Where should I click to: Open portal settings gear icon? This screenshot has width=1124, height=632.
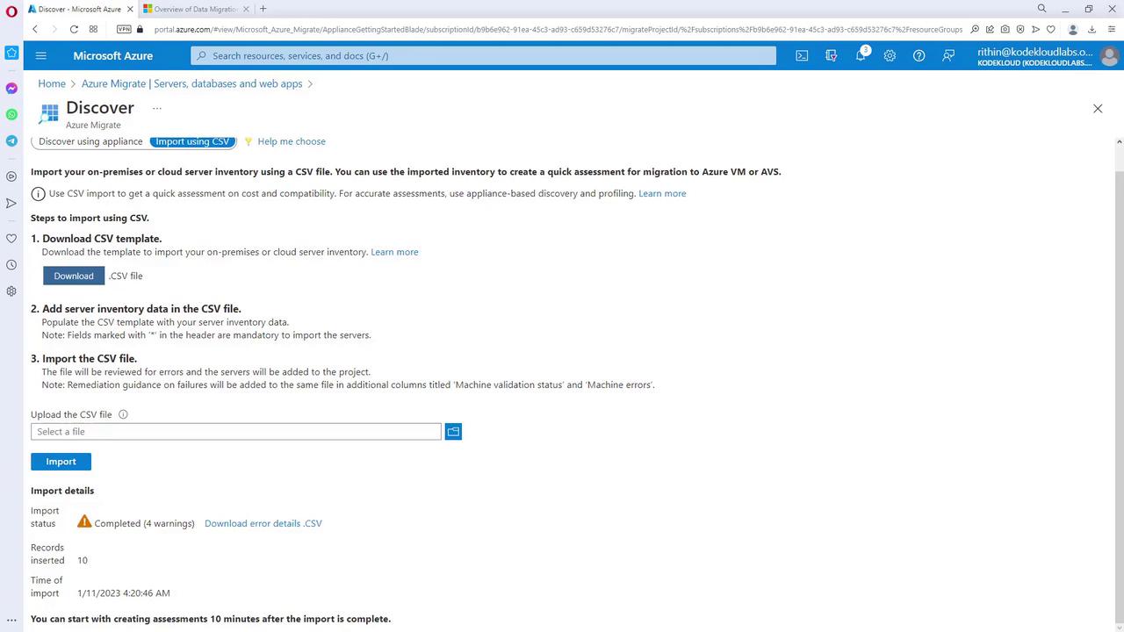tap(890, 55)
